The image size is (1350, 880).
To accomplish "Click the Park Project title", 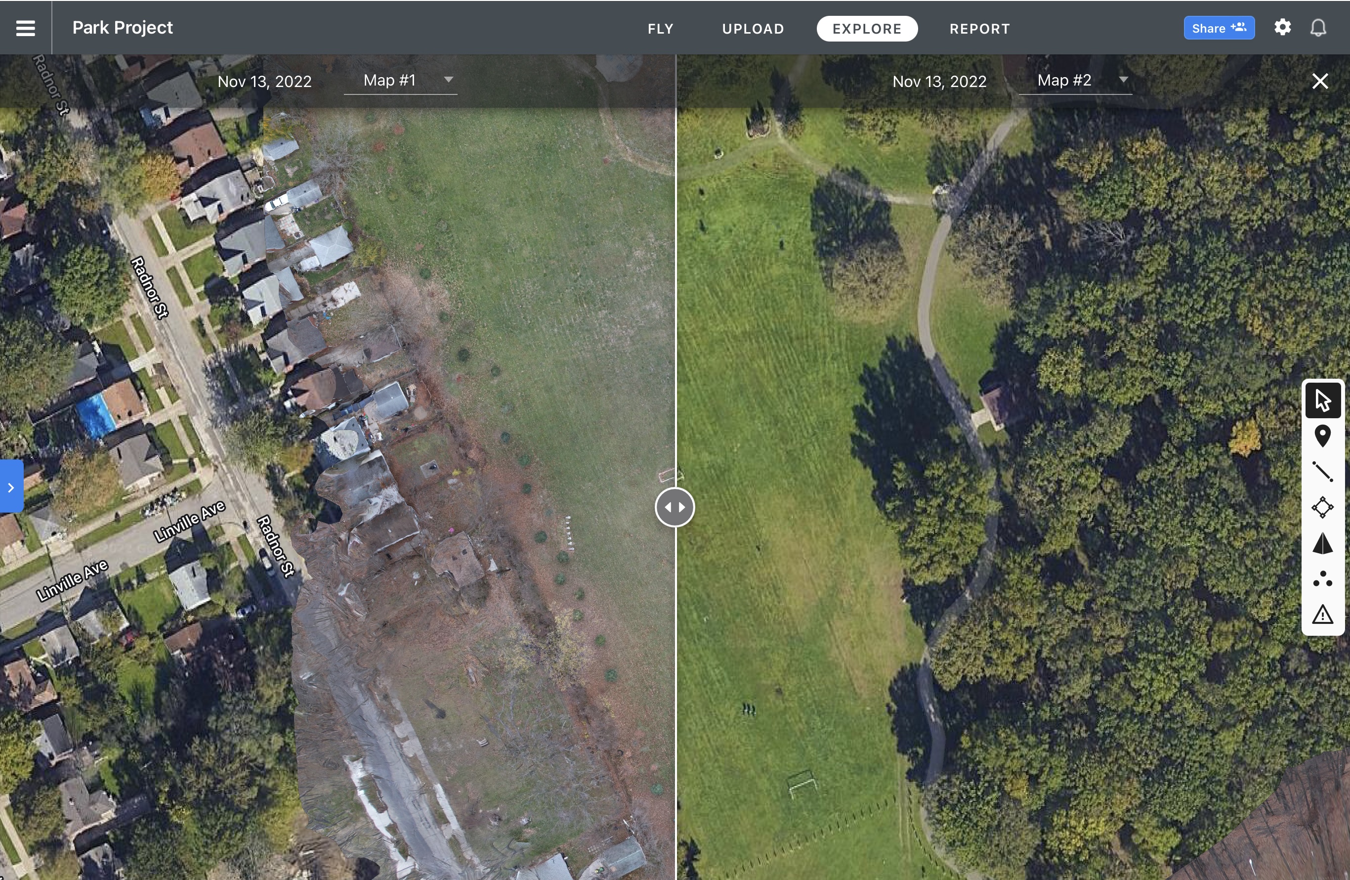I will pyautogui.click(x=123, y=27).
